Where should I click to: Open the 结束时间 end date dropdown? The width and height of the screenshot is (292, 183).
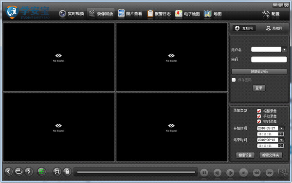[281, 140]
